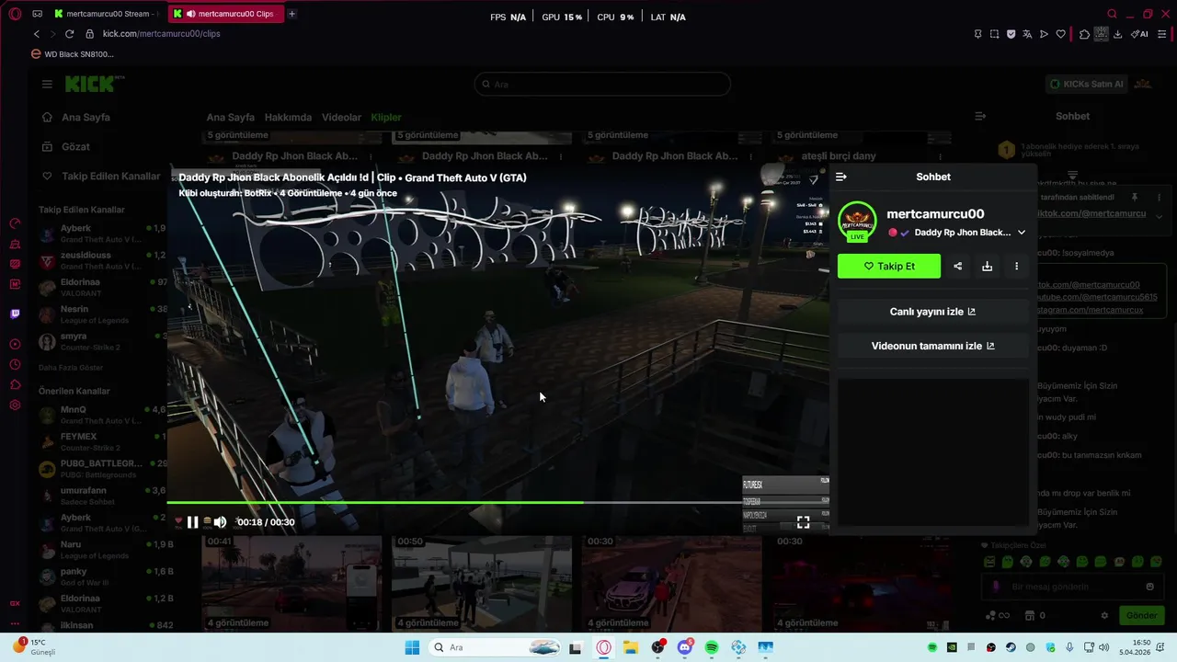Open Videonun tamamını izle link
Viewport: 1177px width, 662px height.
tap(932, 346)
